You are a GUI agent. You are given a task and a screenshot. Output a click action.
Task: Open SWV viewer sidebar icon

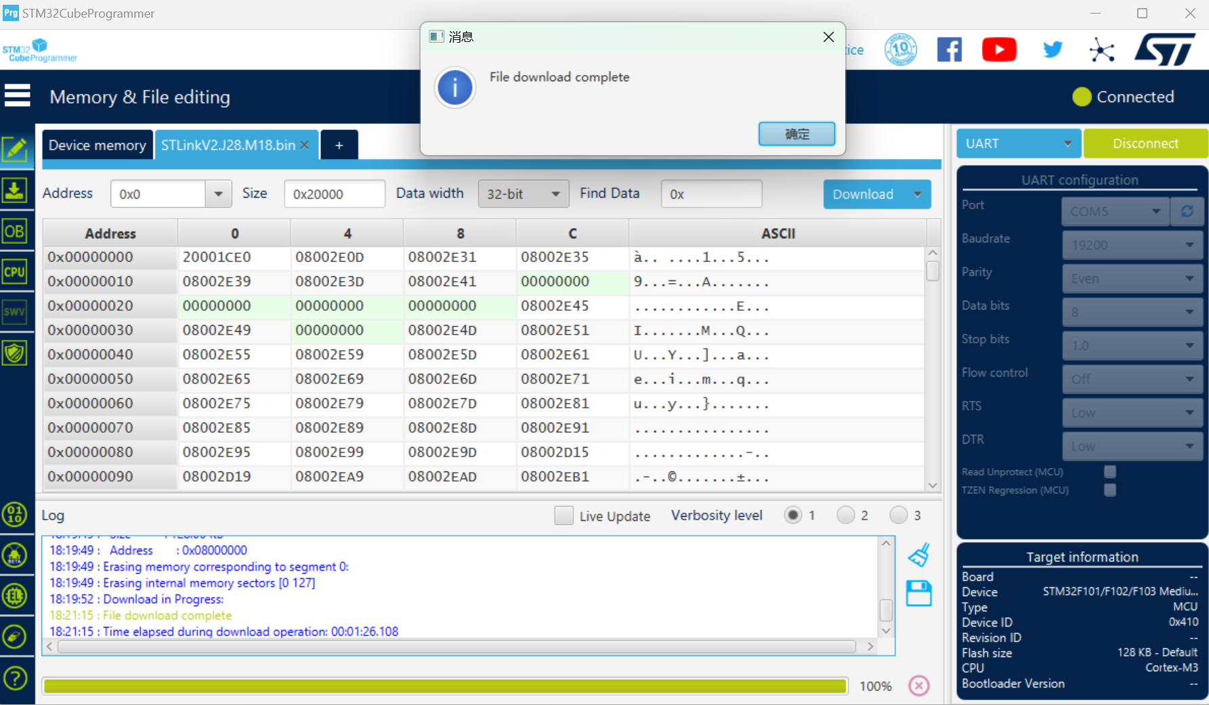(15, 312)
